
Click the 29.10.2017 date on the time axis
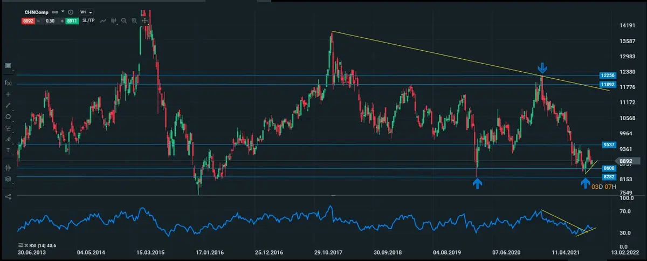329,252
